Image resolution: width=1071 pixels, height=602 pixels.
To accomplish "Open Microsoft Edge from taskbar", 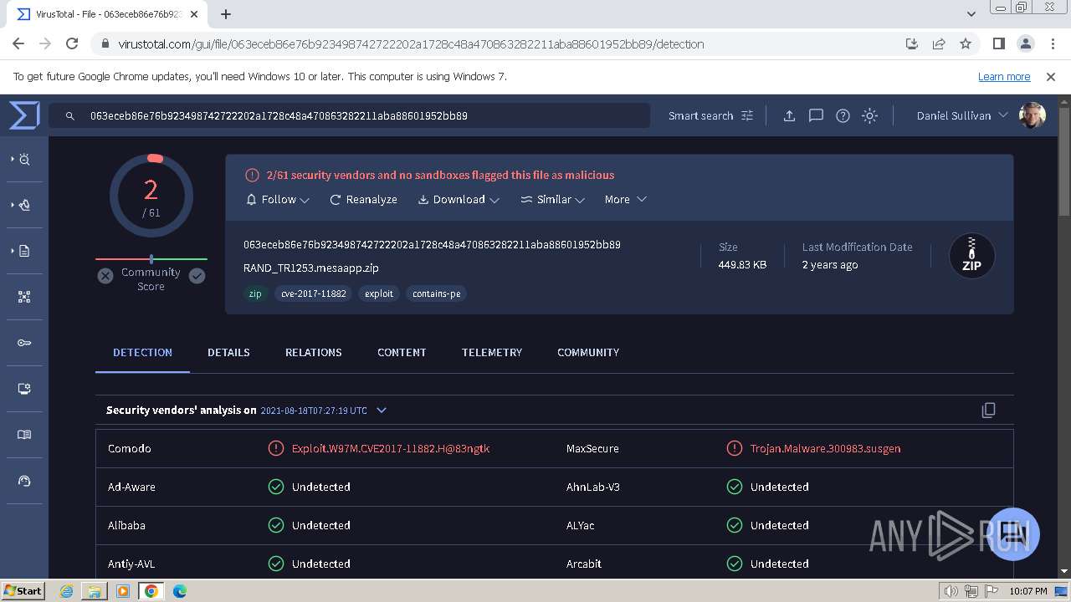I will tap(180, 591).
